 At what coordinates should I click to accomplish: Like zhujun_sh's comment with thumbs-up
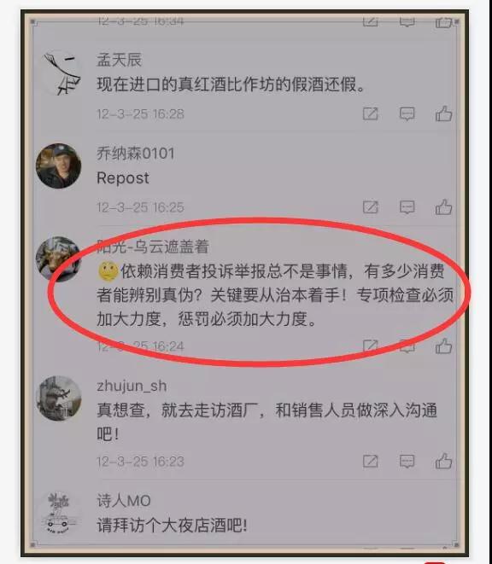click(443, 461)
